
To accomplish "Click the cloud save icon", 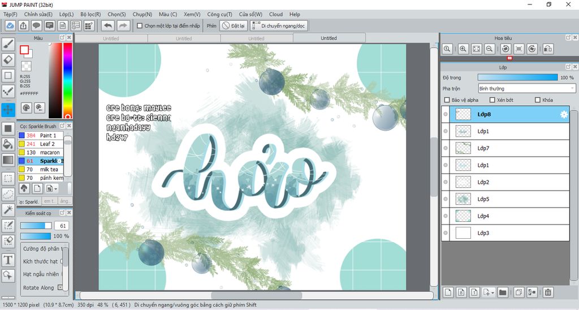I will point(10,26).
